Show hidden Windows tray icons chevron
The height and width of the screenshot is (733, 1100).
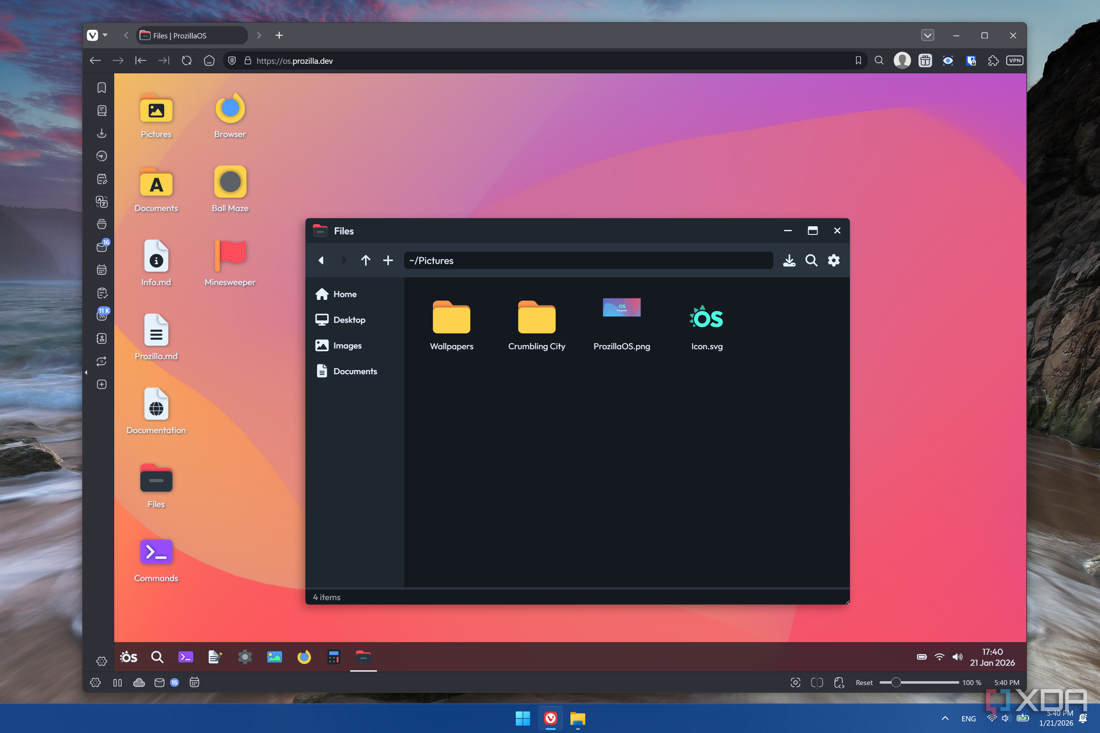(945, 719)
